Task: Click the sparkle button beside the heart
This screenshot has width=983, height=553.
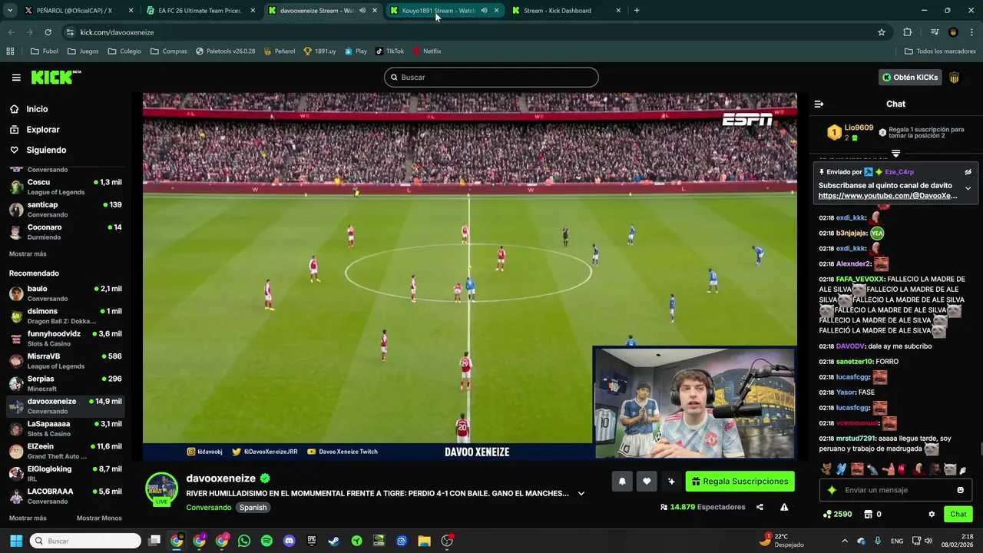Action: (x=671, y=482)
